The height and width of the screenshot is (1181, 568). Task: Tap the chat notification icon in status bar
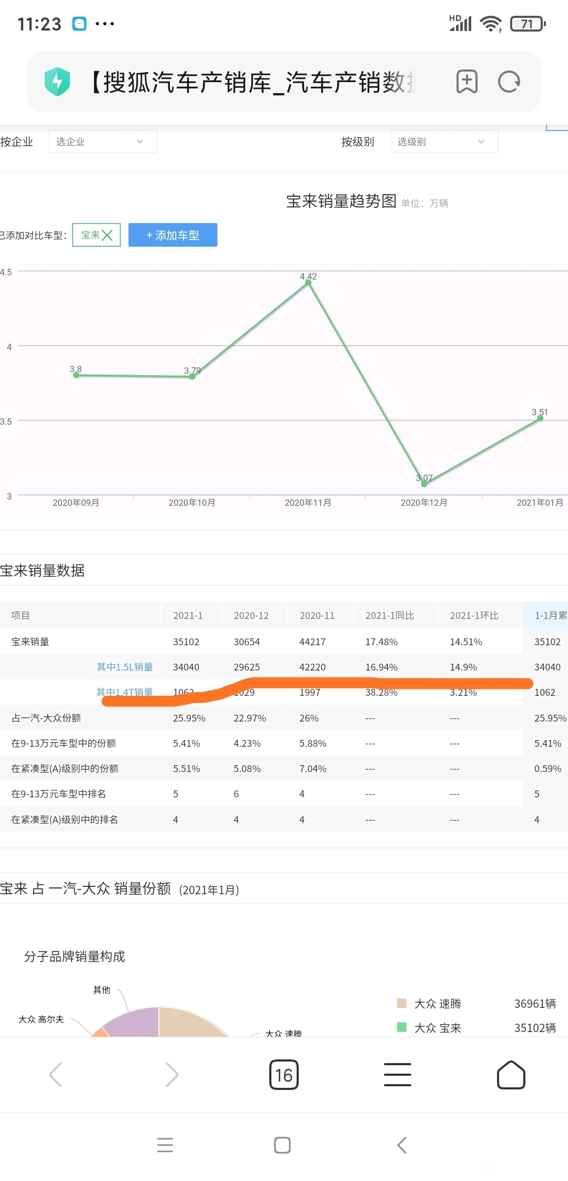pyautogui.click(x=79, y=24)
